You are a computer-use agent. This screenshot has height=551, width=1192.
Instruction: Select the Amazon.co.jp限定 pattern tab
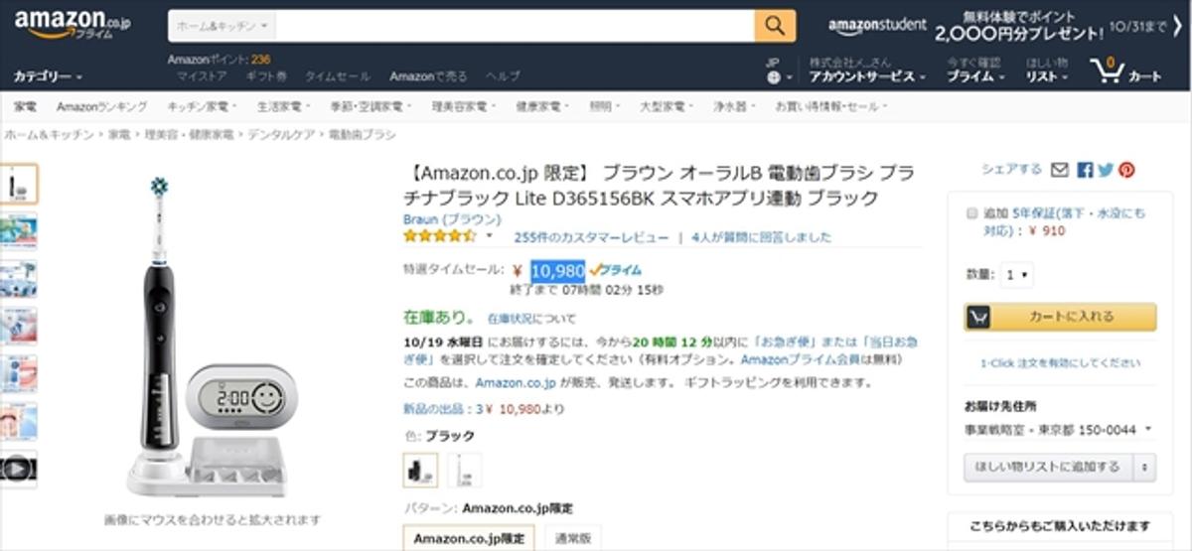coord(469,539)
